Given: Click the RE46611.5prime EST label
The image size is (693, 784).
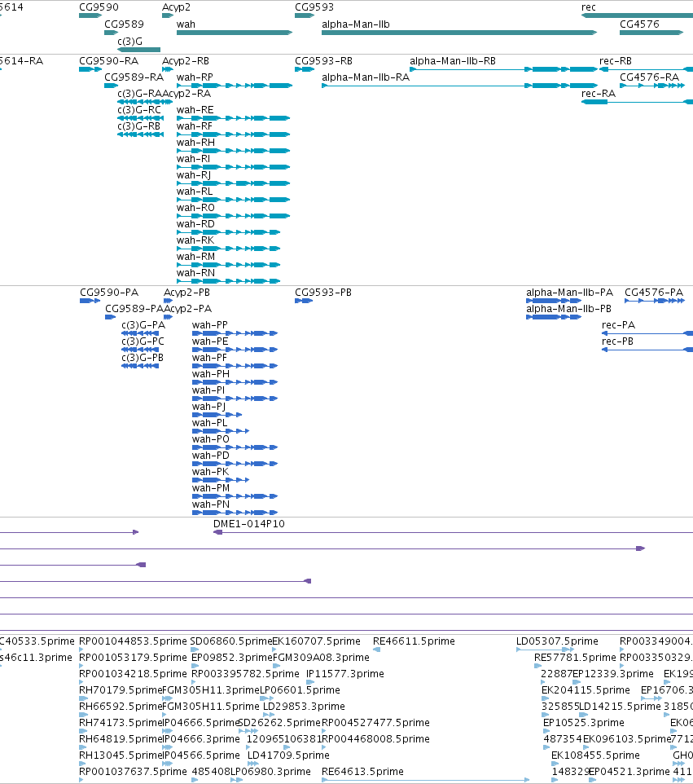Looking at the screenshot, I should (x=414, y=641).
